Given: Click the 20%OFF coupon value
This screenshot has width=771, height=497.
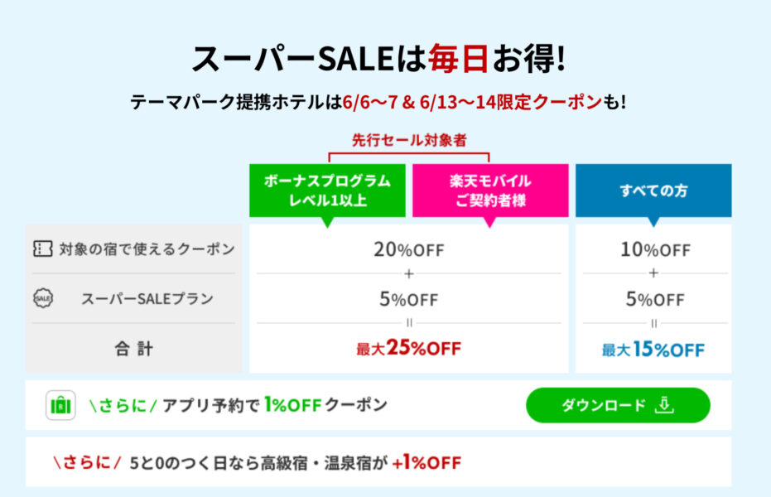Looking at the screenshot, I should (408, 249).
